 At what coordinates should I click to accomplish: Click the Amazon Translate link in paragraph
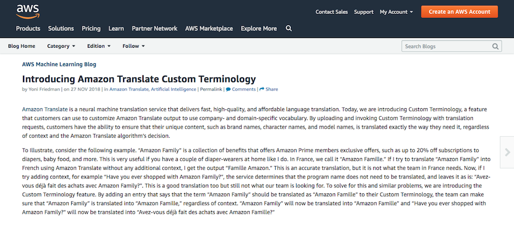pos(45,109)
